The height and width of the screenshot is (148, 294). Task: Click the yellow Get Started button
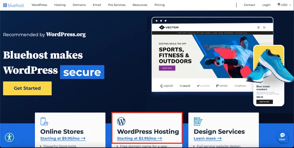point(27,88)
